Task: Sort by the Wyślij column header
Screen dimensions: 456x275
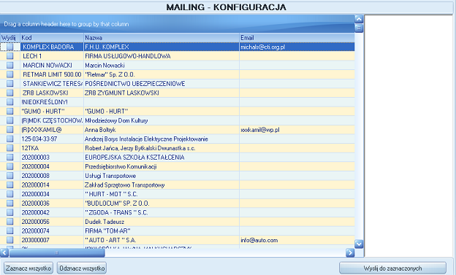Action: (10, 38)
